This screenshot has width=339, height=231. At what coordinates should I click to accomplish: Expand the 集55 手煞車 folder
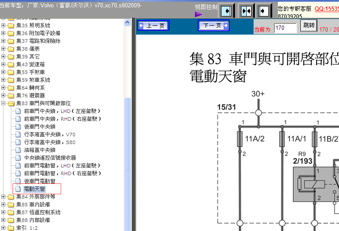3,72
